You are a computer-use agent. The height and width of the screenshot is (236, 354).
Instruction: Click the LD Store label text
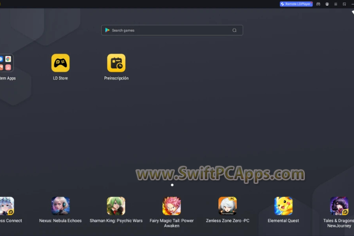[60, 78]
